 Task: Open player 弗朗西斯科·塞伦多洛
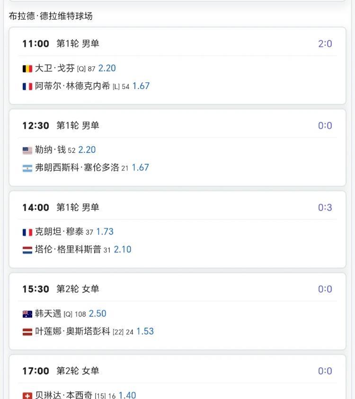(77, 168)
